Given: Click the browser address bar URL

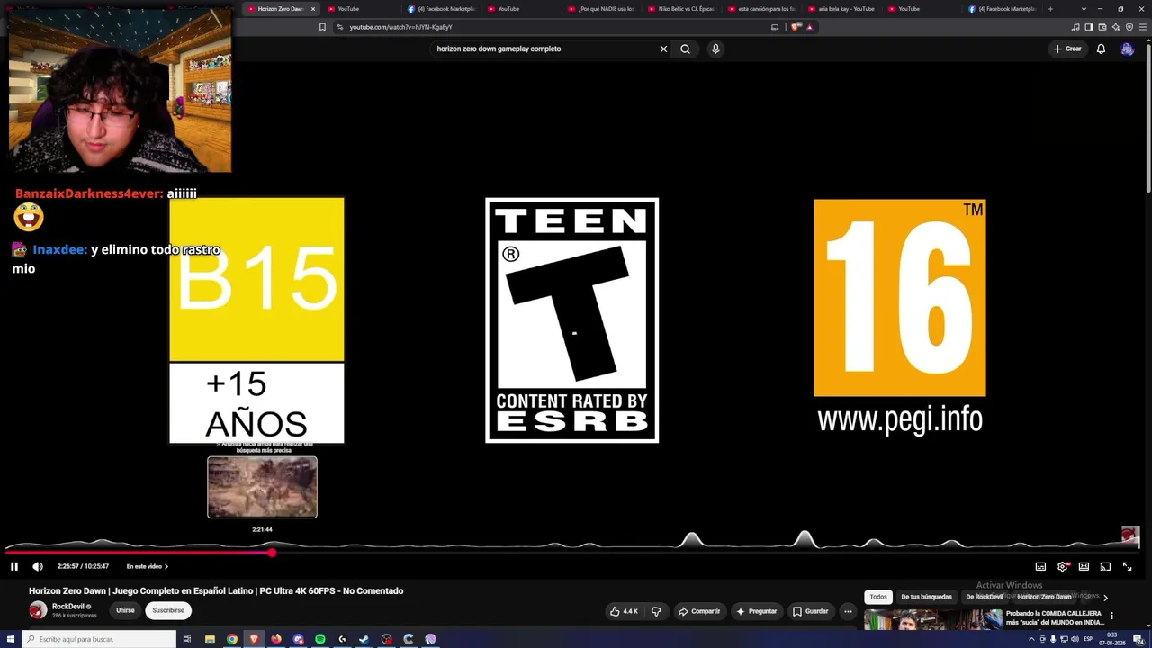Looking at the screenshot, I should tap(400, 27).
